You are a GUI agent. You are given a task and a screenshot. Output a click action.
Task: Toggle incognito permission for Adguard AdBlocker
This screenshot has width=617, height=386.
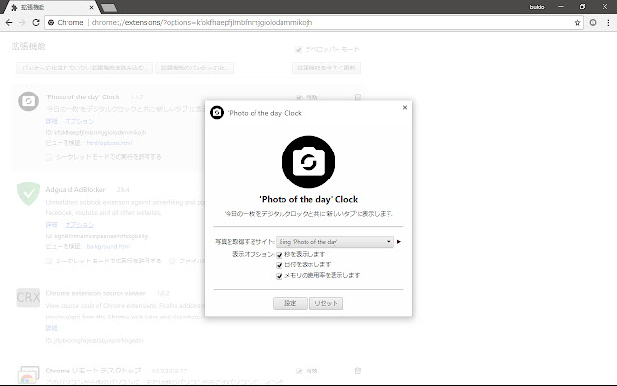click(49, 262)
